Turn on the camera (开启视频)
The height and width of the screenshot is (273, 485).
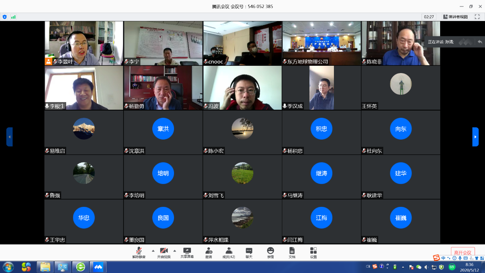[x=163, y=252]
